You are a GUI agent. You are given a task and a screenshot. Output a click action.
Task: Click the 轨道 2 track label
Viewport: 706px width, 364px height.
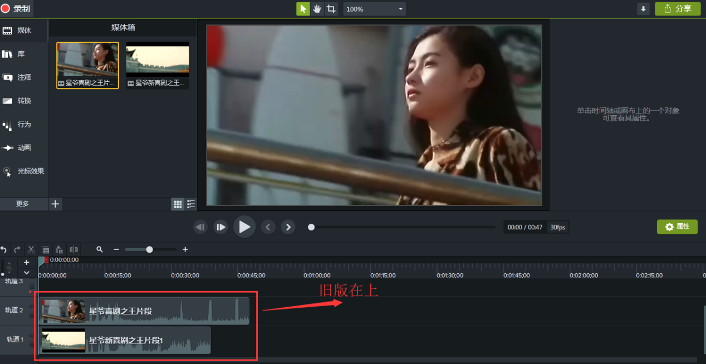pos(14,310)
